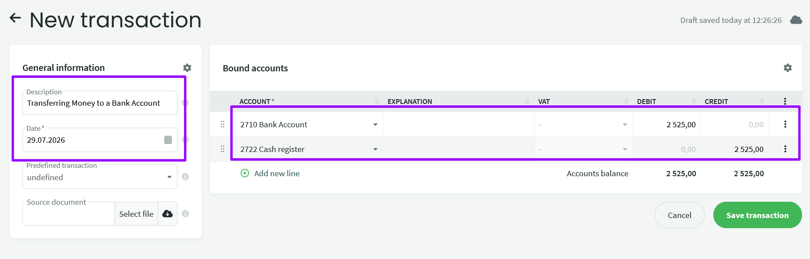Click the Cancel button
810x259 pixels.
[x=679, y=215]
